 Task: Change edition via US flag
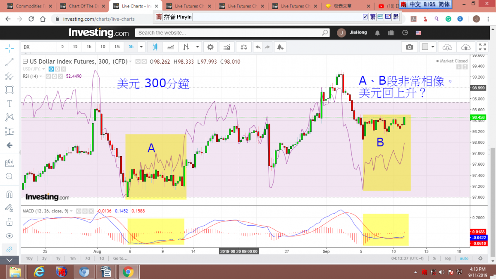(x=418, y=33)
